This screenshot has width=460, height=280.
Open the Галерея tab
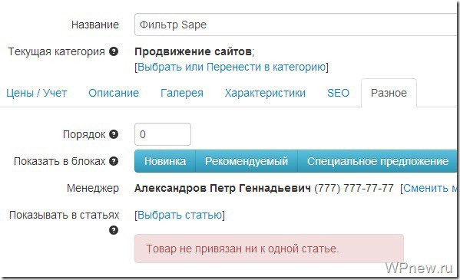click(x=182, y=93)
